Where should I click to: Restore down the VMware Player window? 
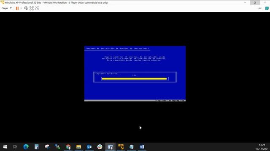[x=255, y=3]
